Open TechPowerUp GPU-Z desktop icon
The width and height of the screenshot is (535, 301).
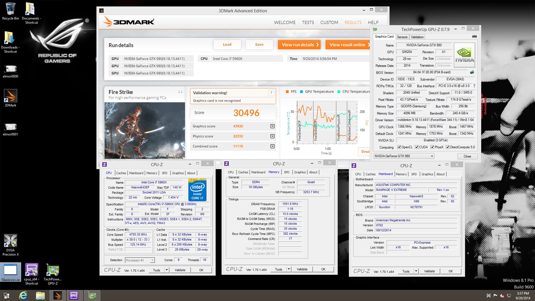click(x=53, y=274)
